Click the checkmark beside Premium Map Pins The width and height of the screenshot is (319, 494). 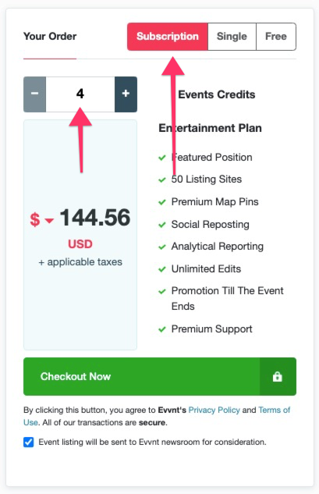[162, 202]
